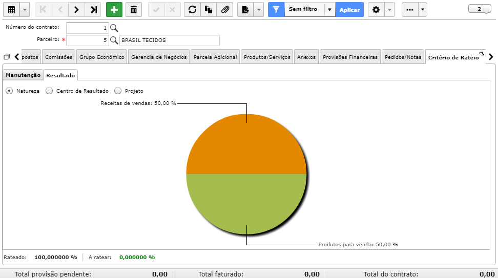Select the Centro de Resultado radio option

pos(49,91)
